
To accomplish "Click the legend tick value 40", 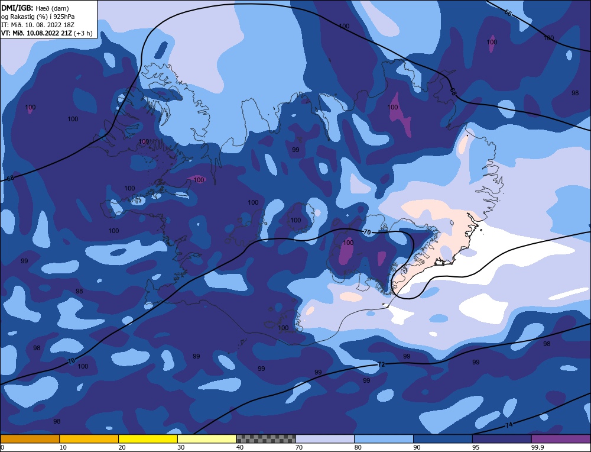I will tap(240, 447).
